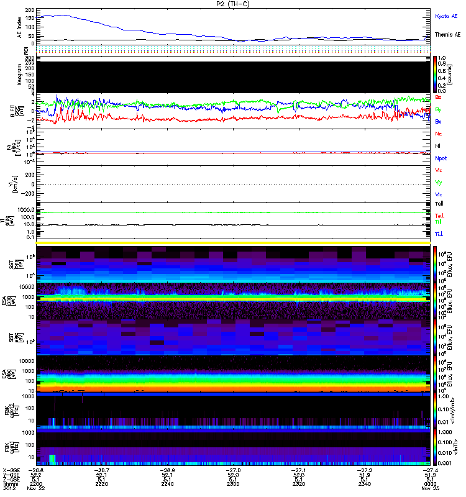Image resolution: width=466 pixels, height=497 pixels.
Task: Click the blue Npot legend label
Action: (441, 158)
